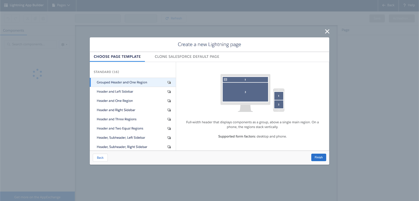419x201 pixels.
Task: Pick Header and Right Sidebar template
Action: (x=133, y=110)
